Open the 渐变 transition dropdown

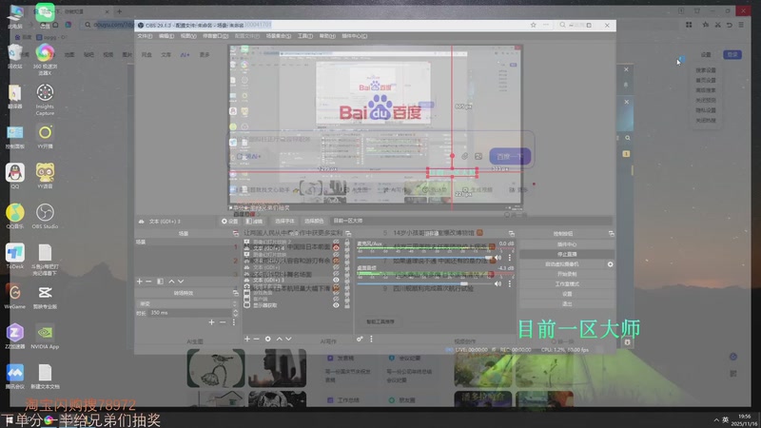point(185,303)
